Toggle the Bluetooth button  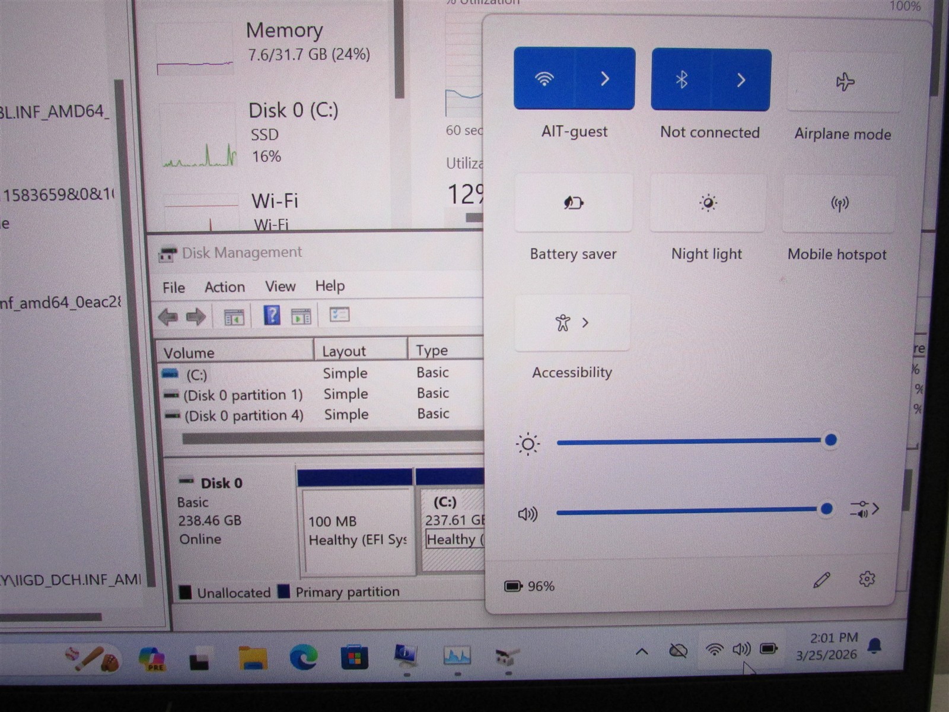tap(682, 80)
